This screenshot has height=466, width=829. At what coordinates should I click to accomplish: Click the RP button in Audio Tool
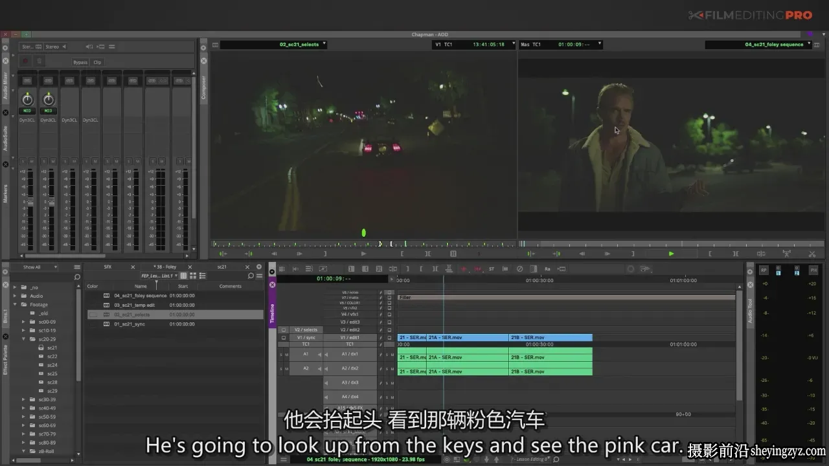(764, 270)
